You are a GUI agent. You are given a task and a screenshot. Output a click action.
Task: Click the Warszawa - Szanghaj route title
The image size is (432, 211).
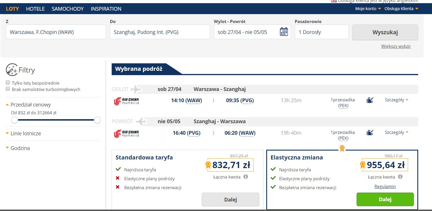(x=220, y=89)
